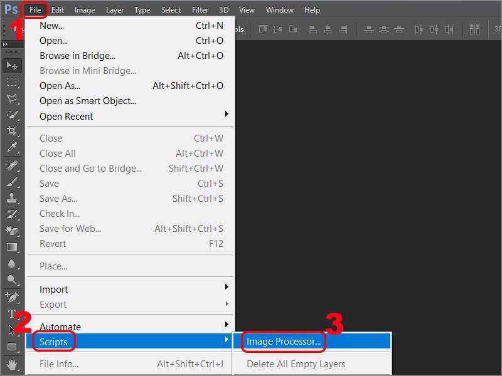Select the Quick Selection tool

(12, 115)
